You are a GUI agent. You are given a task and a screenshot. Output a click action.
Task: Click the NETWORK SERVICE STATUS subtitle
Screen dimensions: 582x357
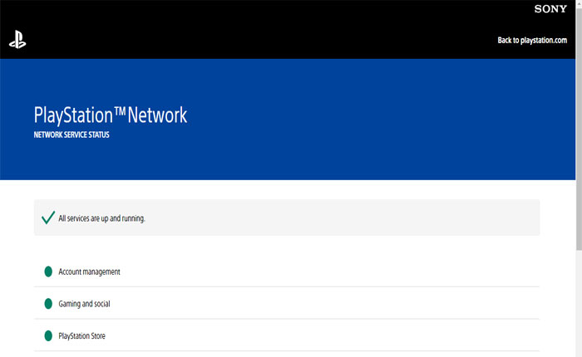(71, 134)
